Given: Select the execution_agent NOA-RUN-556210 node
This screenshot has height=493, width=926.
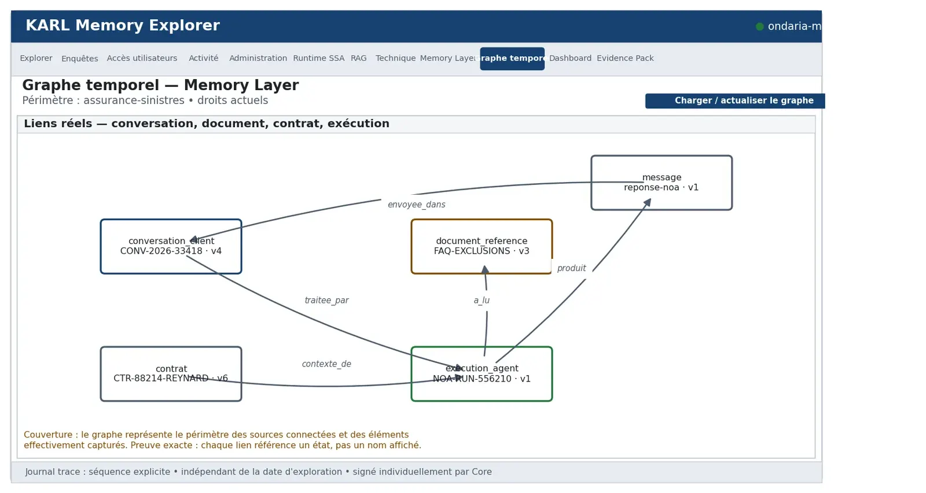Looking at the screenshot, I should click(482, 374).
